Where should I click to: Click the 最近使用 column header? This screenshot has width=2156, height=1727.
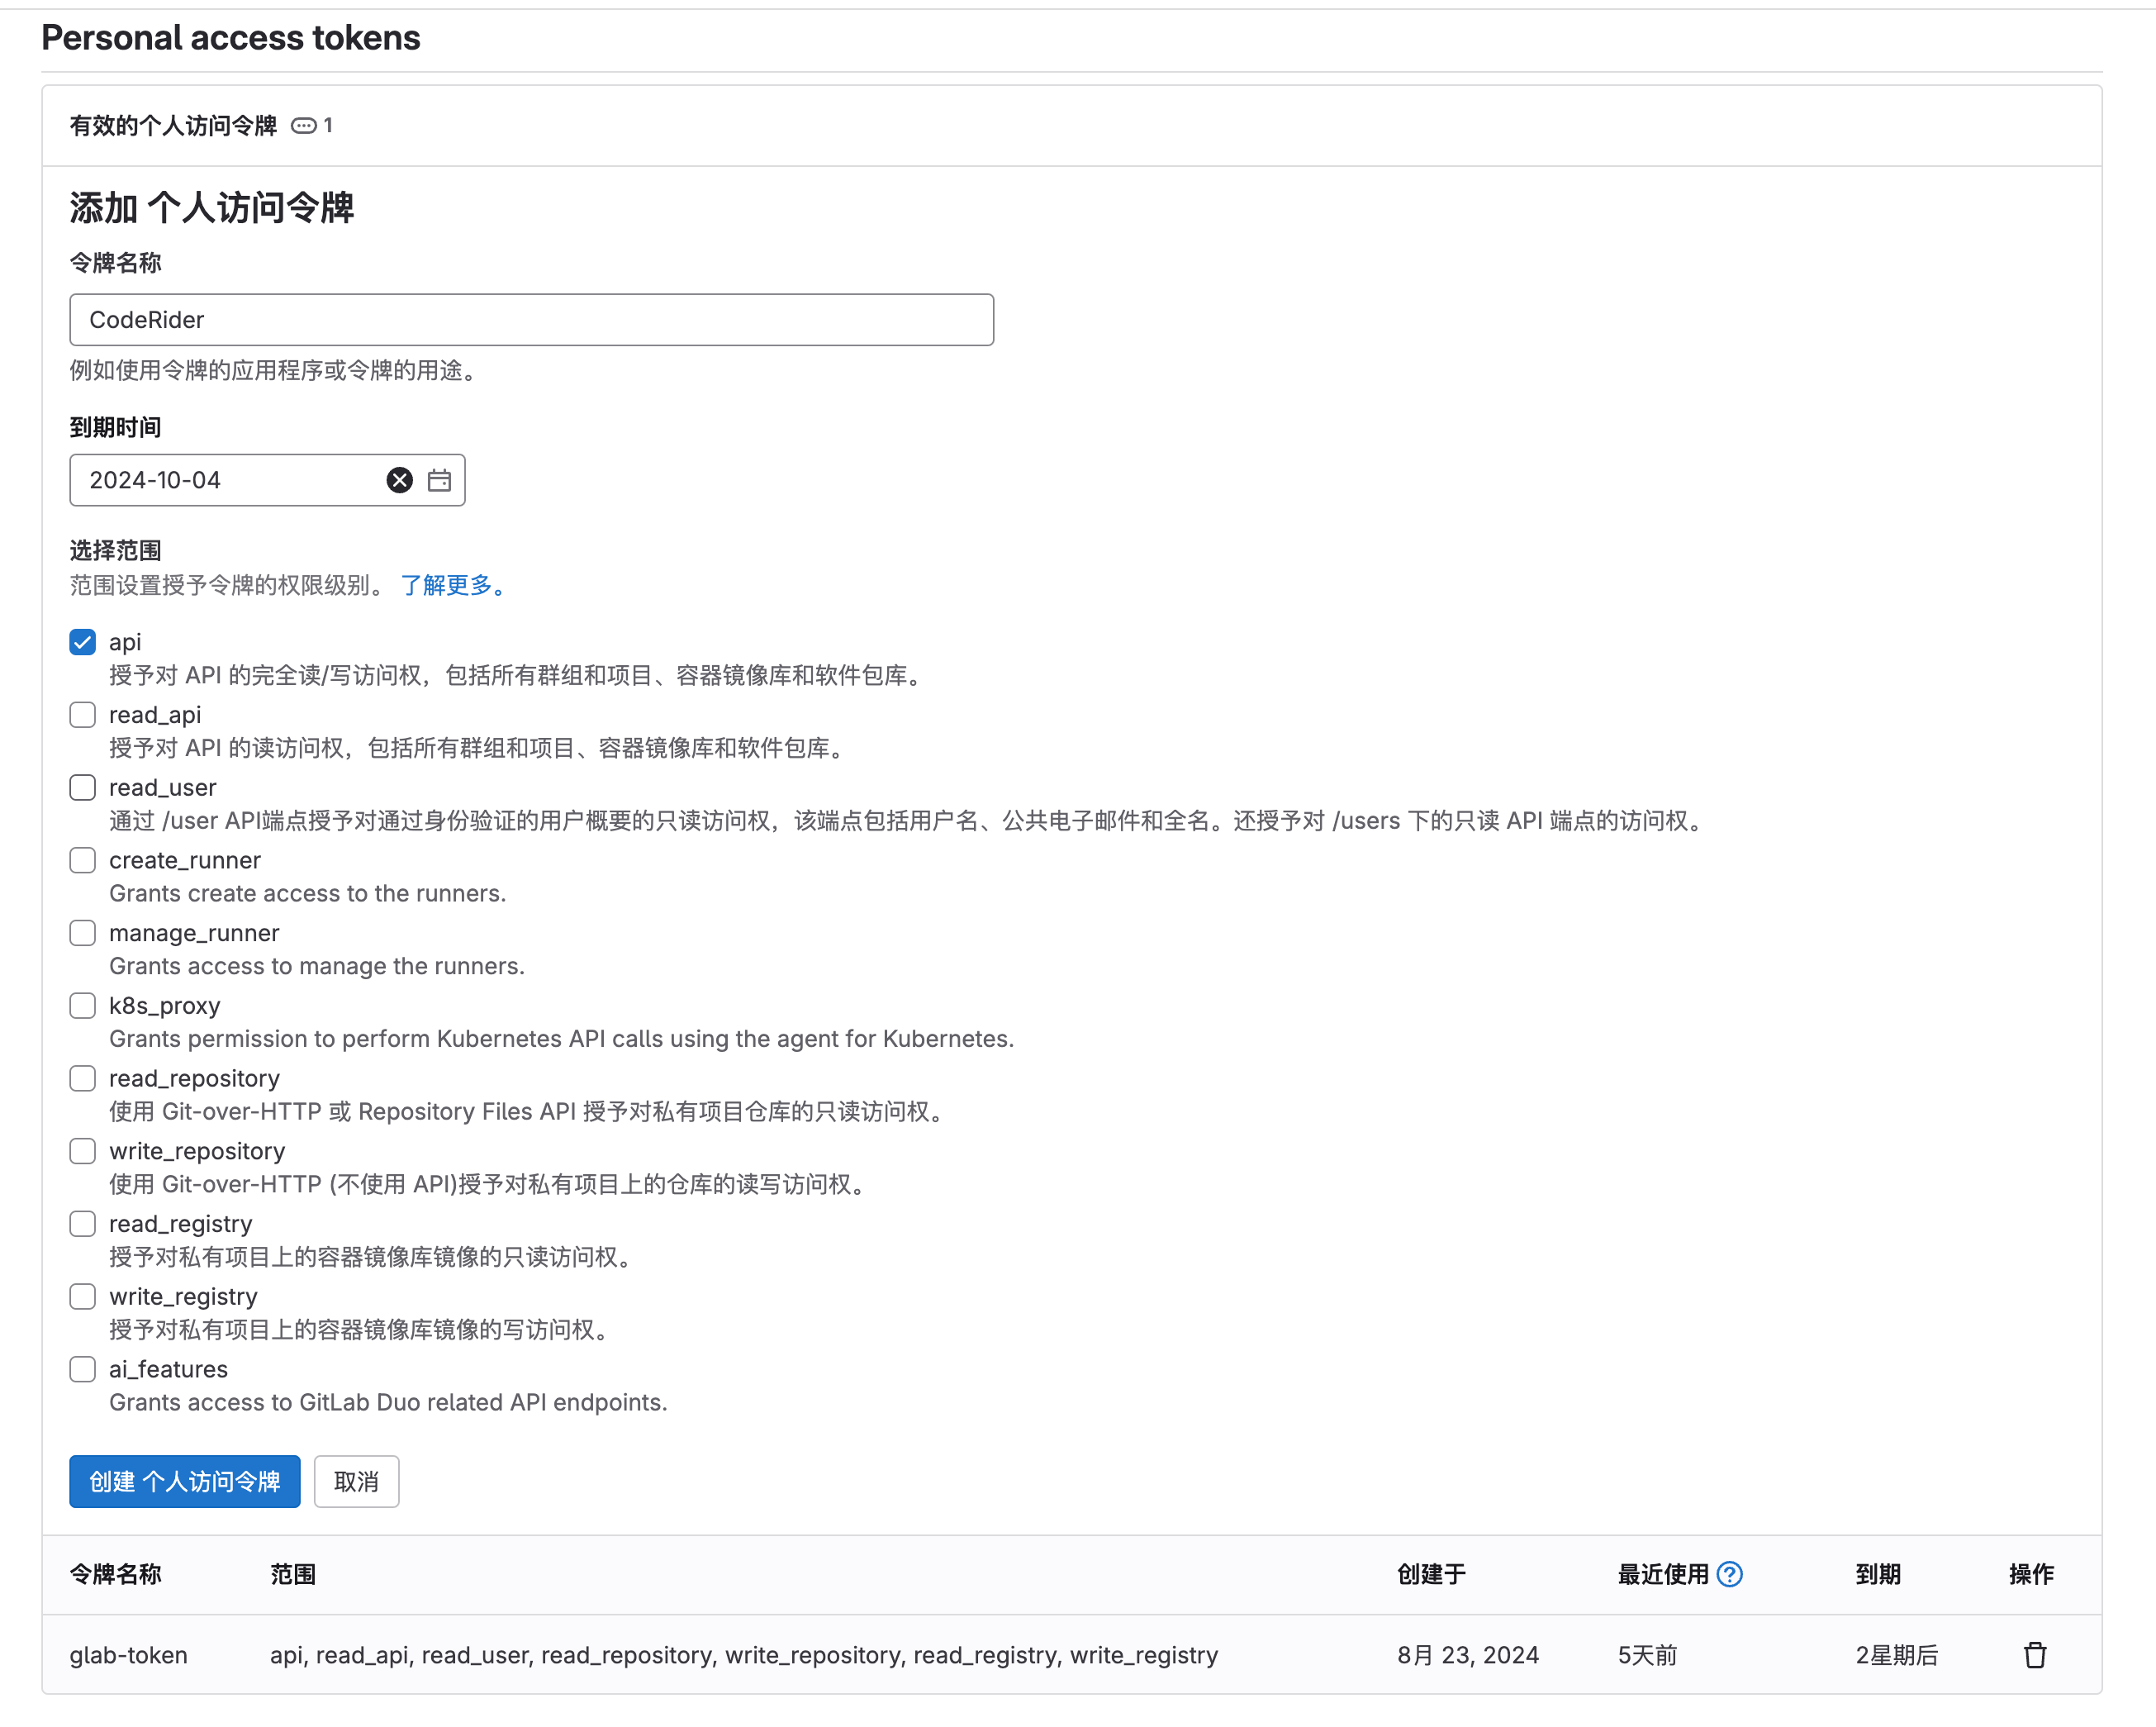(1663, 1574)
